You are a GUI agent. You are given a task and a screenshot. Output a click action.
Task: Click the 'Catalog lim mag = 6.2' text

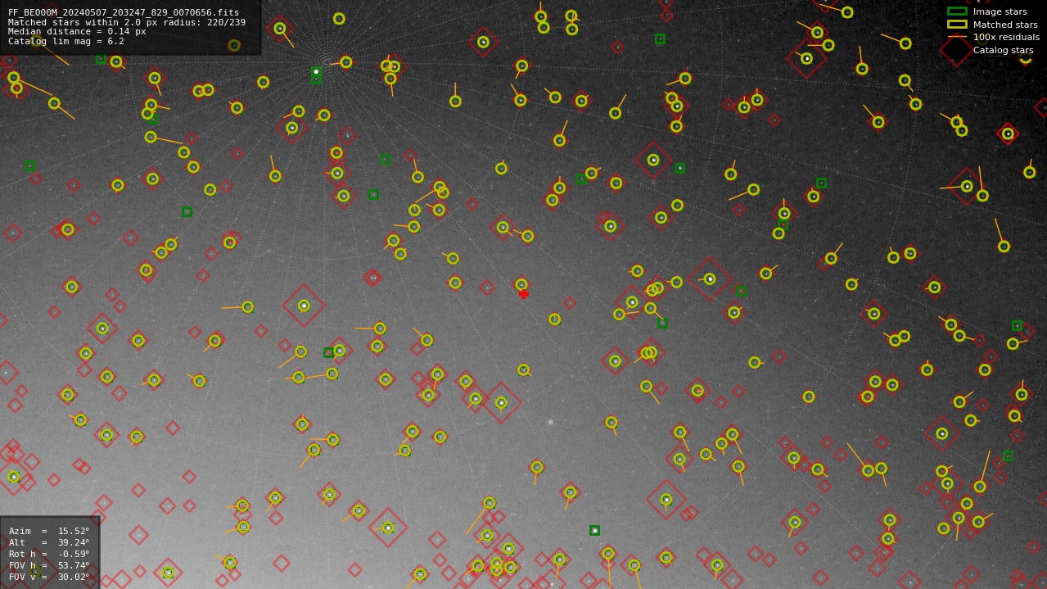66,42
